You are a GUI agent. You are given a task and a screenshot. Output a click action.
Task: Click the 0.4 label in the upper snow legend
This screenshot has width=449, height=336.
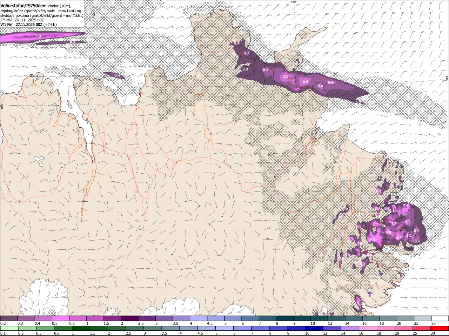pyautogui.click(x=38, y=323)
